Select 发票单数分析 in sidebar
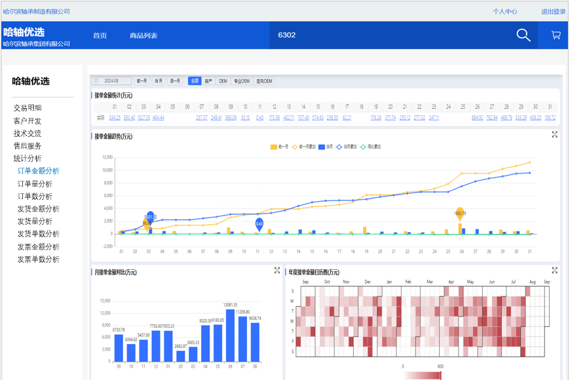Viewport: 570px width, 380px height. (x=39, y=259)
